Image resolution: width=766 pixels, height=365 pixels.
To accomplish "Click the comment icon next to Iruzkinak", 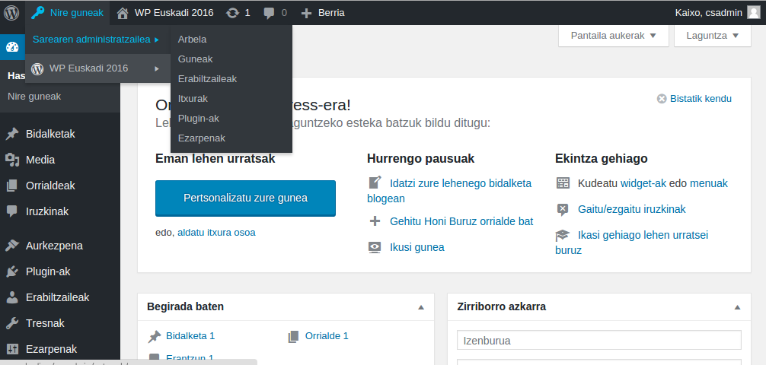I will tap(11, 212).
